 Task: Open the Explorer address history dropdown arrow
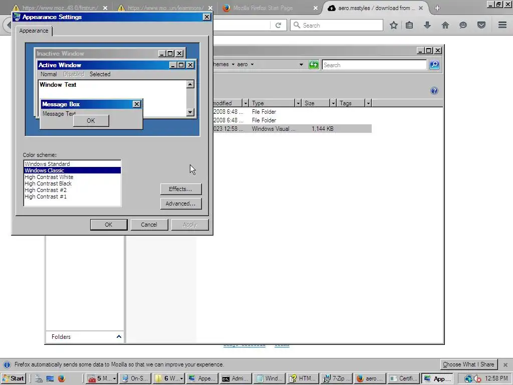pos(301,65)
